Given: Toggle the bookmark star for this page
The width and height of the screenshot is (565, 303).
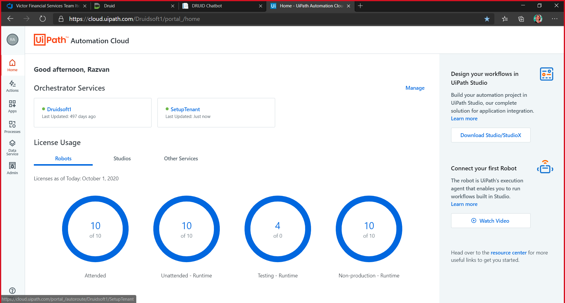Looking at the screenshot, I should [x=487, y=19].
